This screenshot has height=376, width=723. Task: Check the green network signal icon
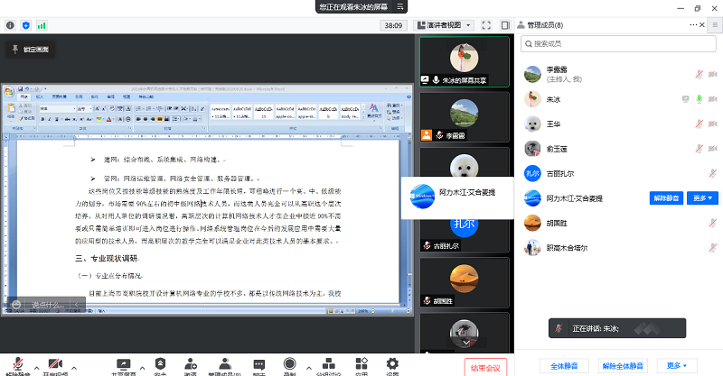[41, 24]
